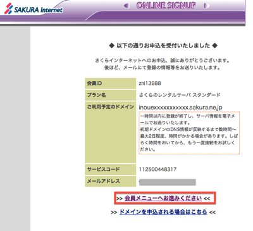Click the SAKURA Internet logo
The height and width of the screenshot is (231, 253).
click(34, 9)
